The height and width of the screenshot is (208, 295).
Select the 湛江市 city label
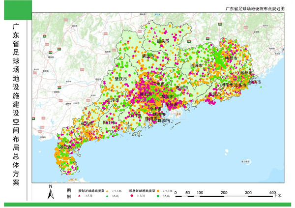(65, 147)
